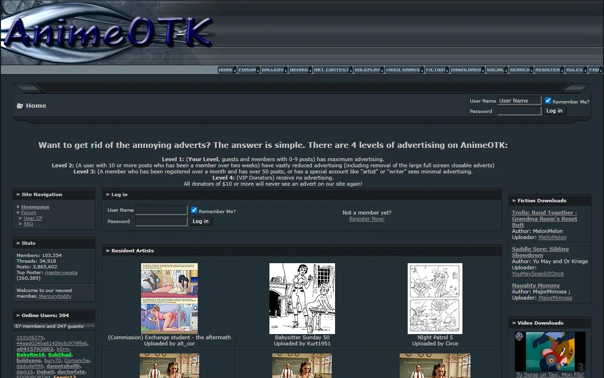Expand the VIDEO GAMES dropdown arrow
The height and width of the screenshot is (378, 604).
point(421,69)
